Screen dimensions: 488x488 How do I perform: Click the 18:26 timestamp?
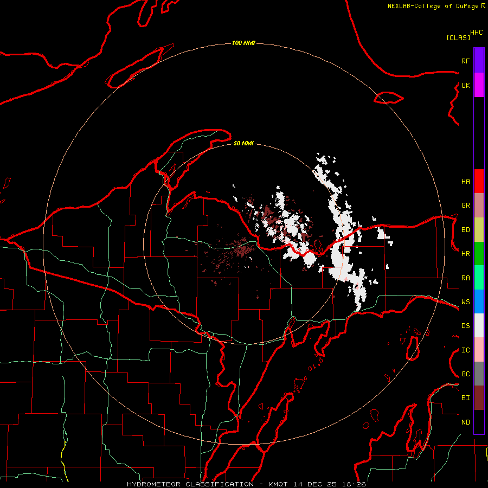(355, 484)
